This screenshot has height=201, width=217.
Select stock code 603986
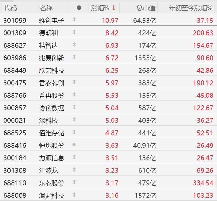15,58
